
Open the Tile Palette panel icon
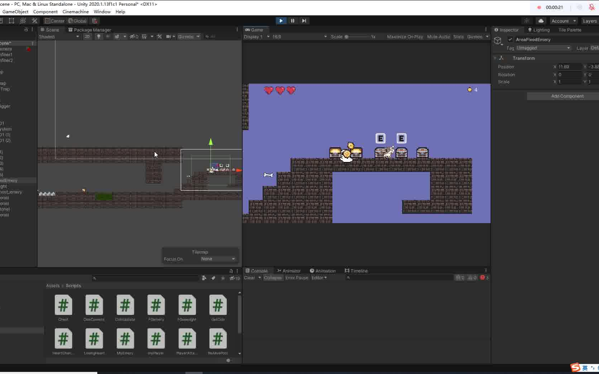(x=570, y=30)
